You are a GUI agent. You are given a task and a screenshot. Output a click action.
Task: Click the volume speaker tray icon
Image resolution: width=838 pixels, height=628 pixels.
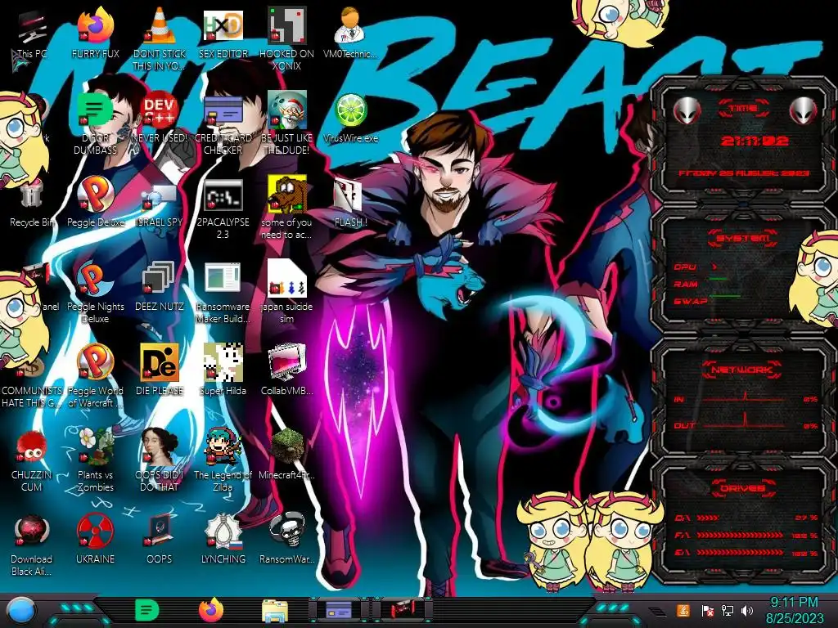[748, 611]
